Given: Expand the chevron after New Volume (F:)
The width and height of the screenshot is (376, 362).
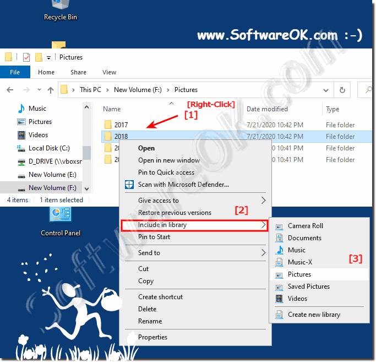Looking at the screenshot, I should pos(168,90).
